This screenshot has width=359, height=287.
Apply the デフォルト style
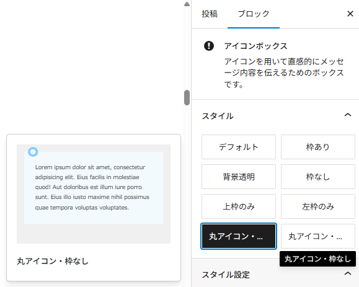coord(239,147)
